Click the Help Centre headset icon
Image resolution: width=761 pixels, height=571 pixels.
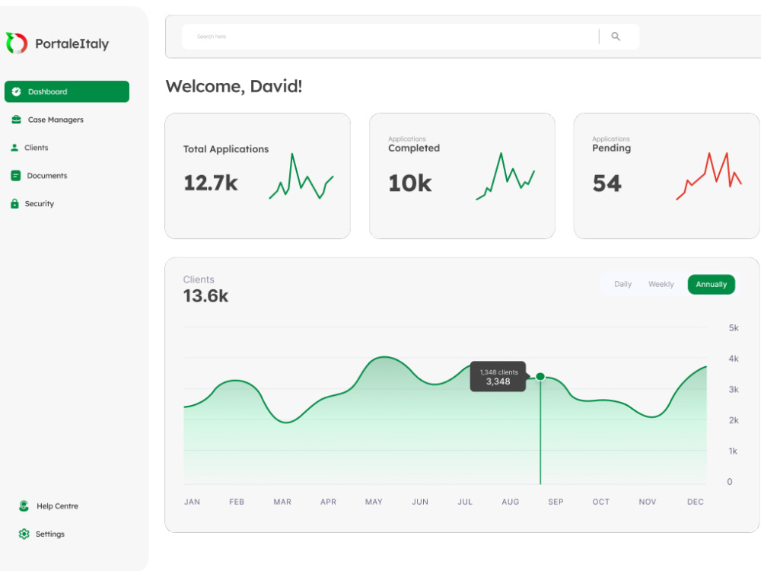pyautogui.click(x=24, y=506)
